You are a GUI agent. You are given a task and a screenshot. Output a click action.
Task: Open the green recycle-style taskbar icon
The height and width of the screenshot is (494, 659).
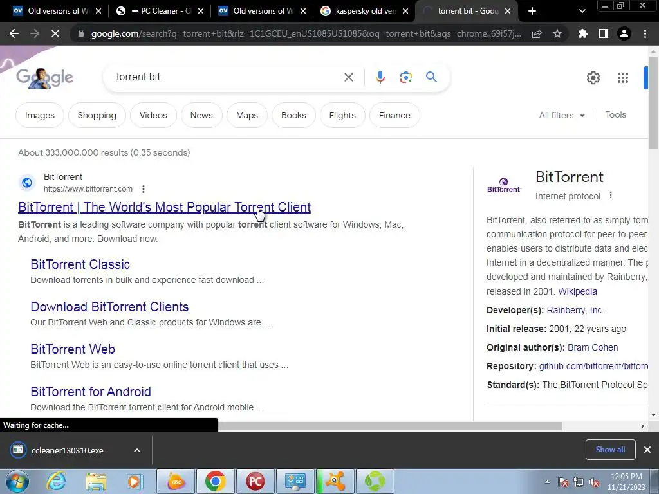pyautogui.click(x=375, y=481)
